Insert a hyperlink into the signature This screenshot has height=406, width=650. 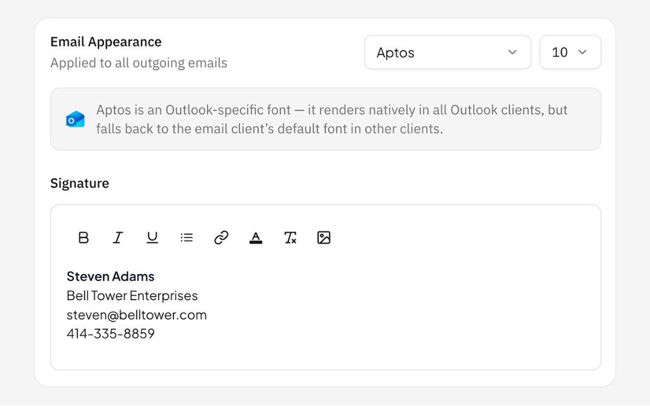pos(220,237)
